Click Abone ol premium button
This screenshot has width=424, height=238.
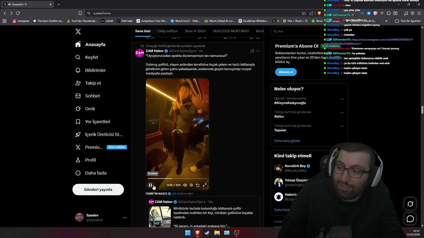[x=286, y=72]
